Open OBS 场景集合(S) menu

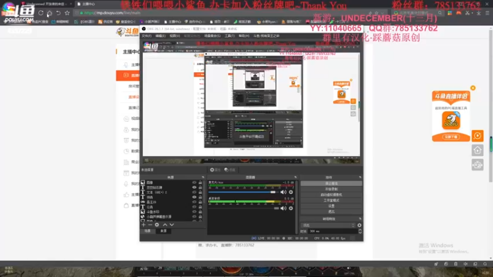click(213, 36)
